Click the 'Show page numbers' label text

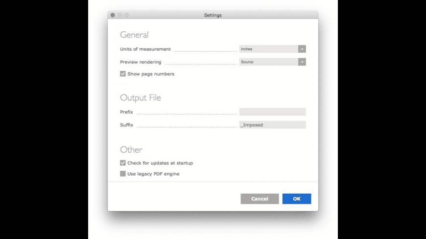click(x=151, y=74)
